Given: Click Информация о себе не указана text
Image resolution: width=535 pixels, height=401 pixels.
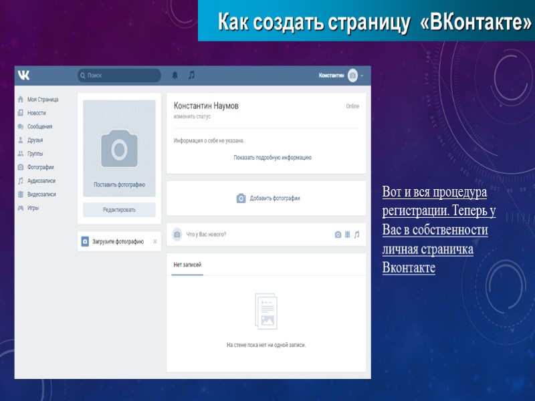Looking at the screenshot, I should point(209,140).
